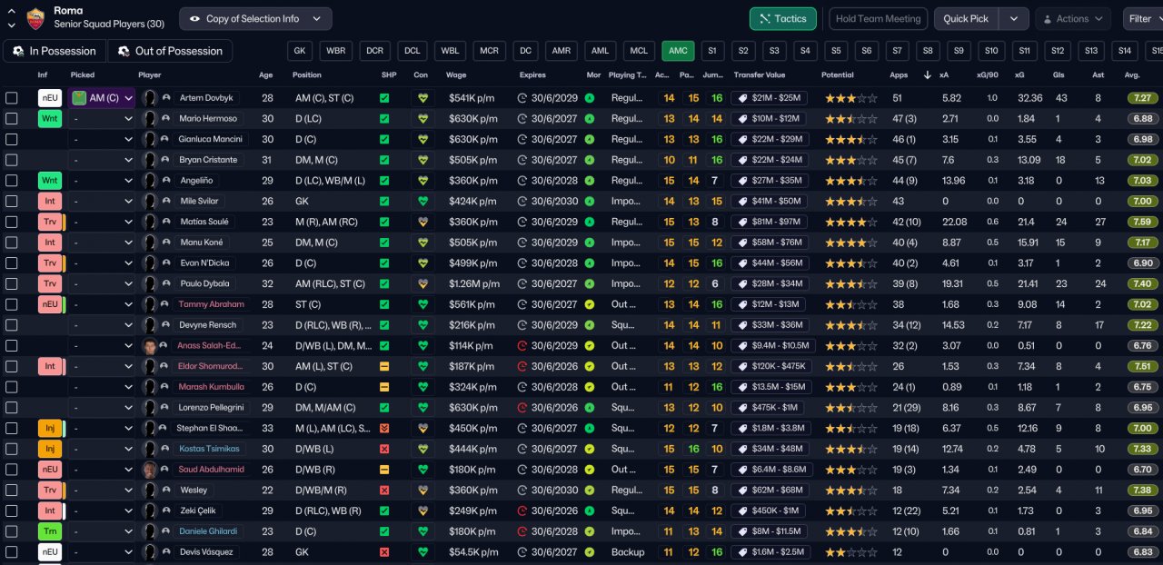Click the Hold Team Meeting button
The image size is (1163, 565).
pos(878,18)
